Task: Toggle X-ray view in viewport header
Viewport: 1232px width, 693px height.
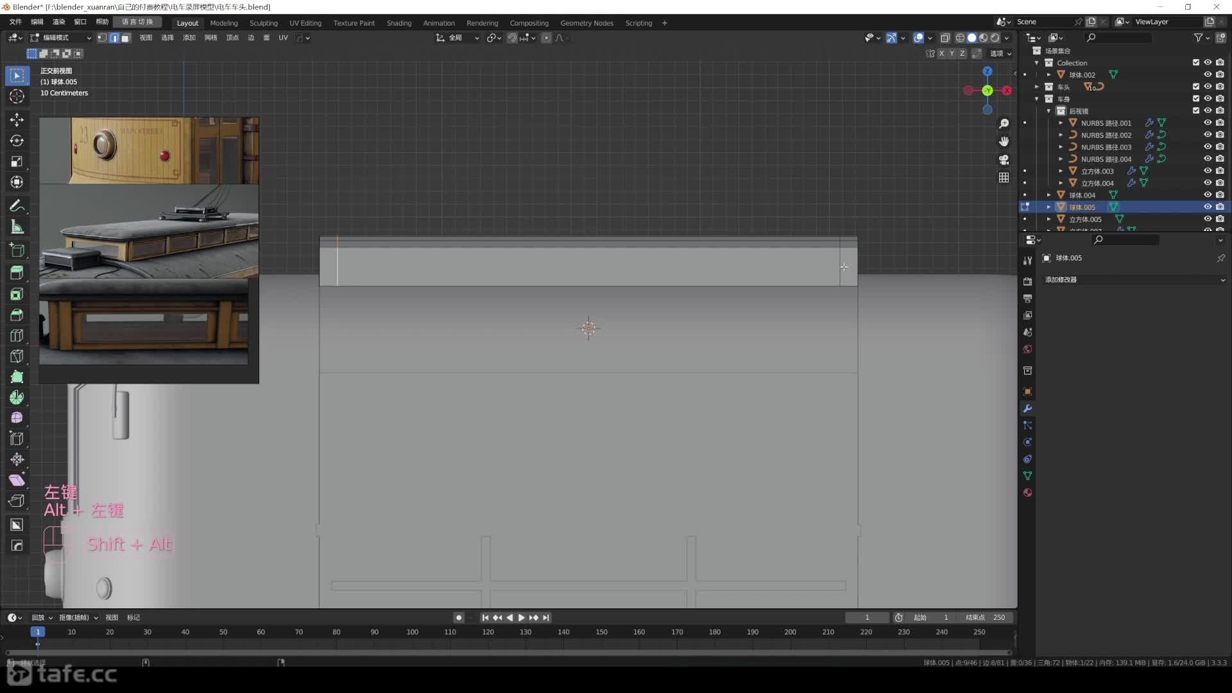Action: (x=945, y=38)
